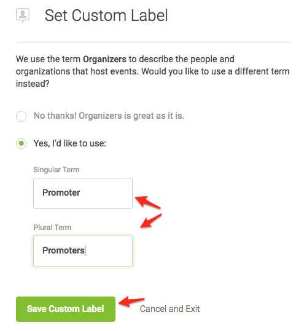The height and width of the screenshot is (331, 296).
Task: Click the 'Plural Term' field label
Action: pos(52,228)
